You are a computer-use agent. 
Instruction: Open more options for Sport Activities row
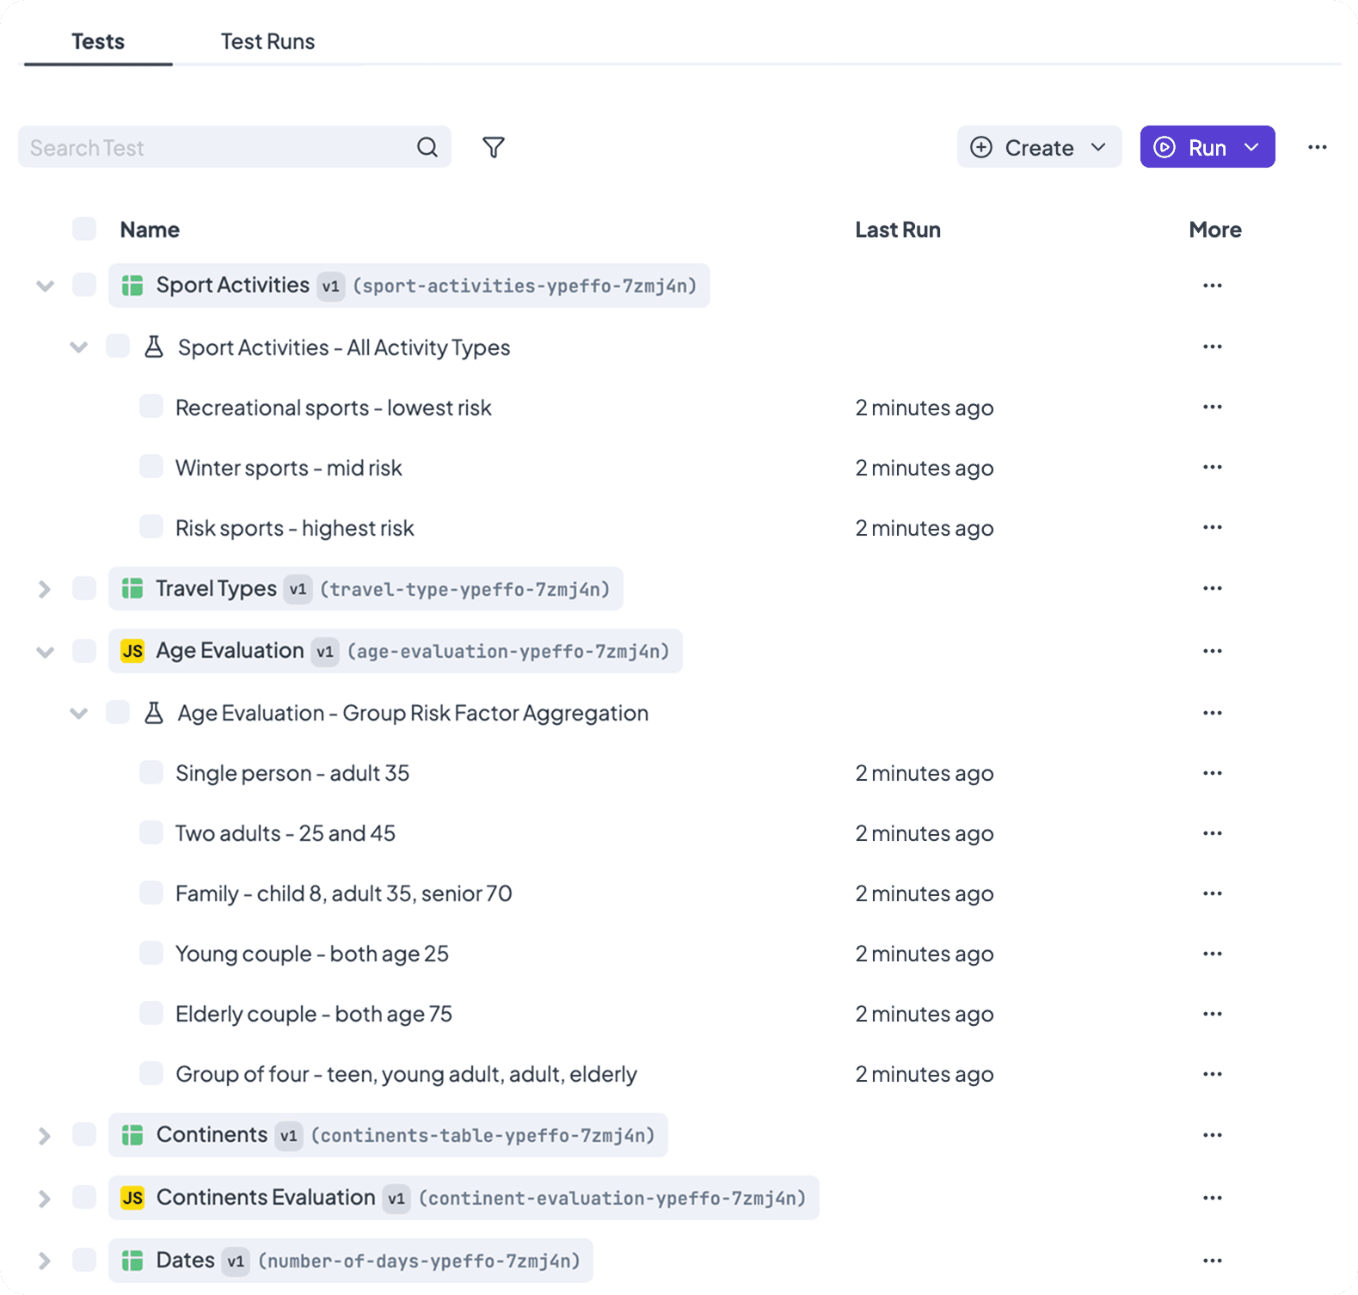[x=1212, y=285]
